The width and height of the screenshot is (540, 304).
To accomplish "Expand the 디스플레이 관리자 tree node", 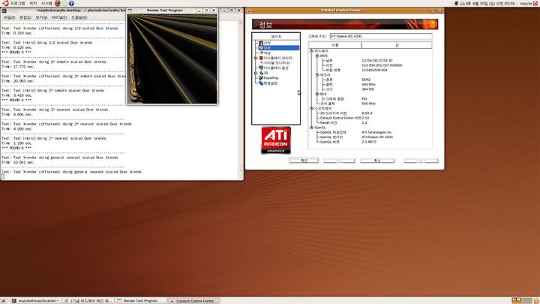I will (x=256, y=58).
